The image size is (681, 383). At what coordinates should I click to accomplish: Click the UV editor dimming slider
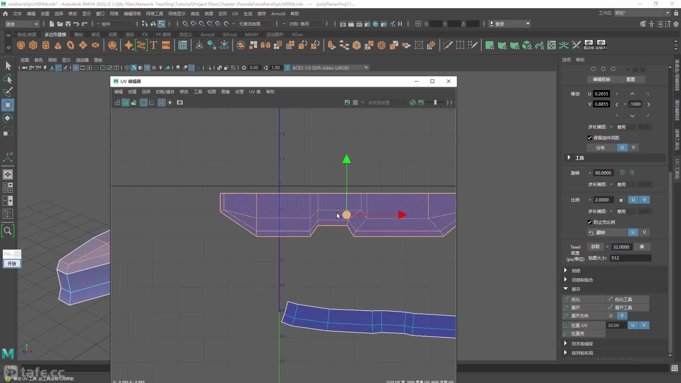pyautogui.click(x=435, y=102)
